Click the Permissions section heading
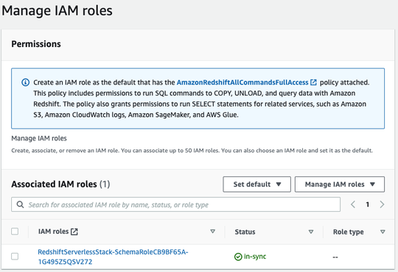 [x=36, y=44]
